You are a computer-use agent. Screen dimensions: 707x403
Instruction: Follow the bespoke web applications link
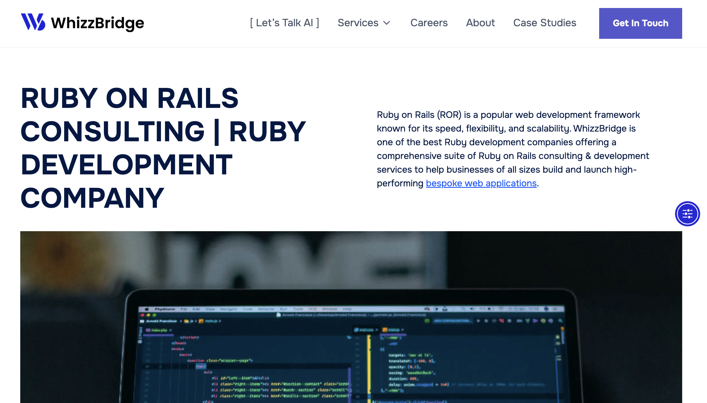(x=481, y=183)
